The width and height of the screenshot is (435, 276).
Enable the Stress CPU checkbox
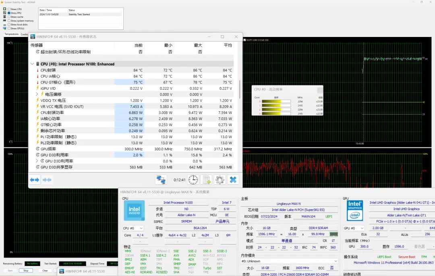tap(9, 9)
